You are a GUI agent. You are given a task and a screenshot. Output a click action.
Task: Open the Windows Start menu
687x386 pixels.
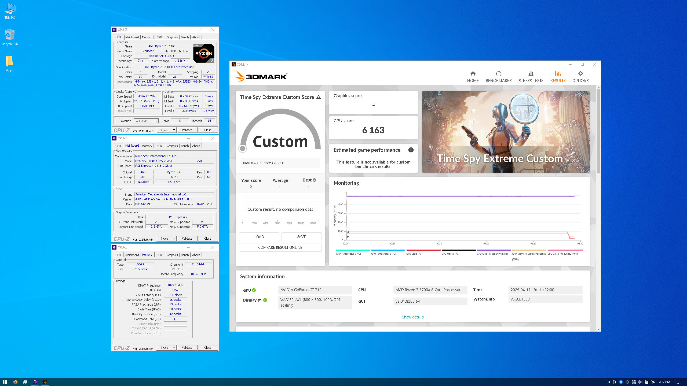(5, 382)
